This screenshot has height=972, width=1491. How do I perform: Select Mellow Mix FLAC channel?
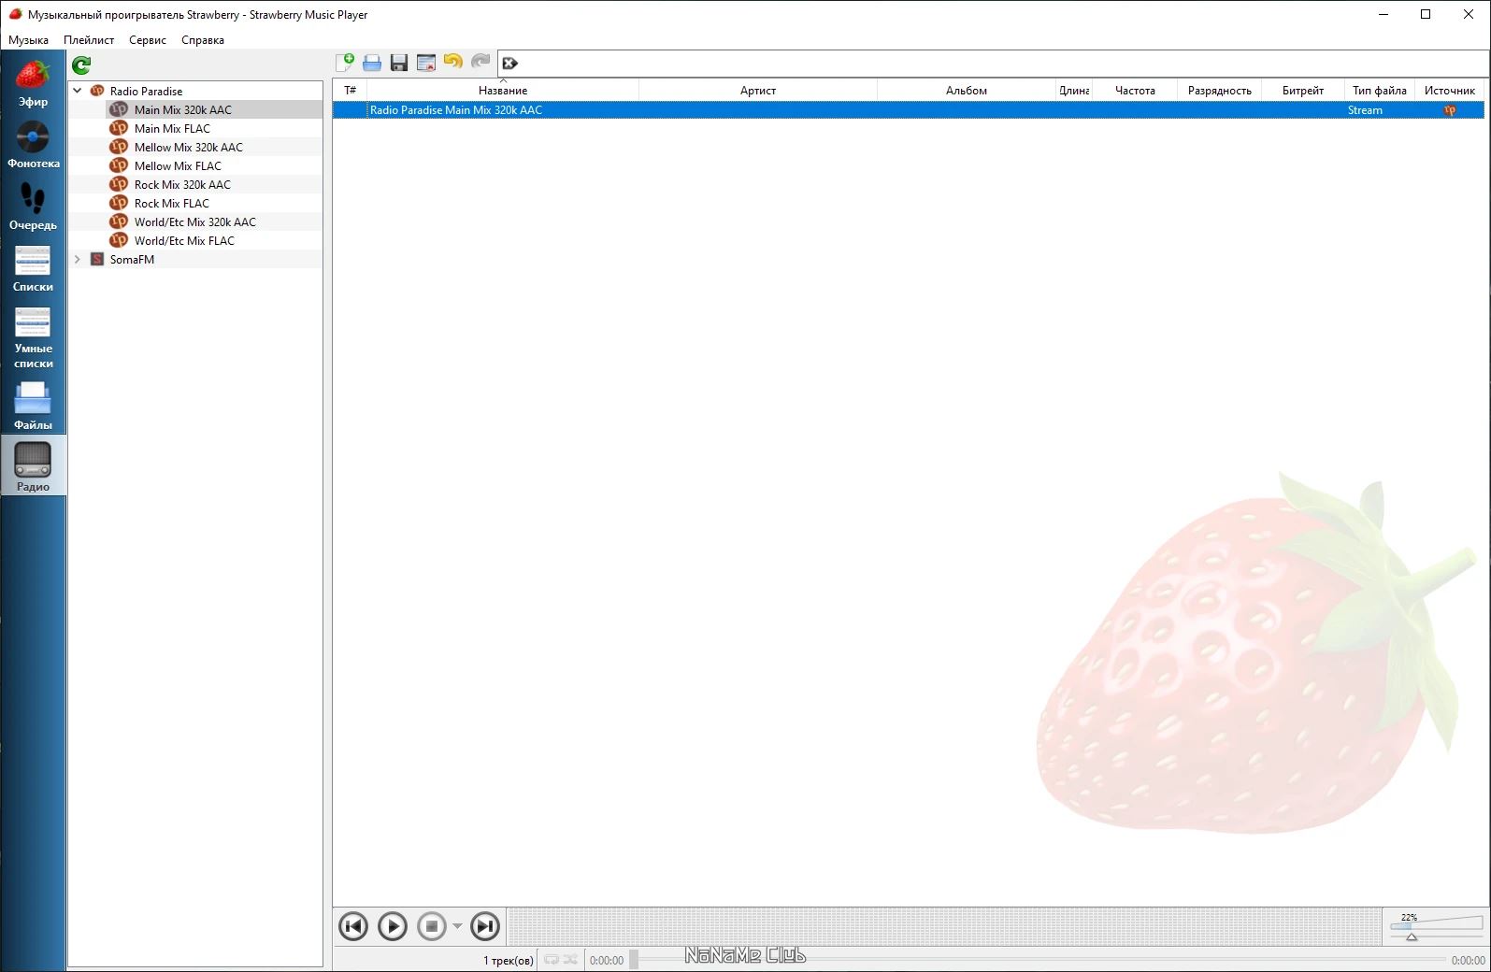(x=178, y=165)
